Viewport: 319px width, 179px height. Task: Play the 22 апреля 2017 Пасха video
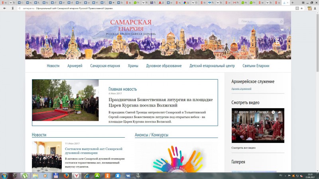coord(258,125)
